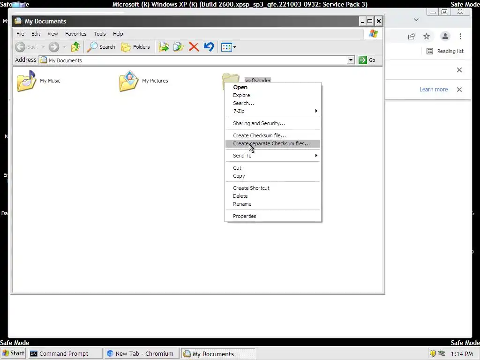Choose Create Checksum file... entry
This screenshot has height=360, width=480.
tap(273, 135)
